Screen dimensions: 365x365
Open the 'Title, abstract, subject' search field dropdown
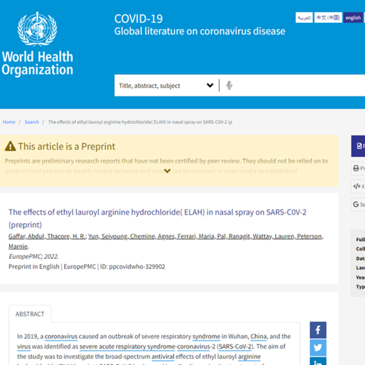[167, 85]
